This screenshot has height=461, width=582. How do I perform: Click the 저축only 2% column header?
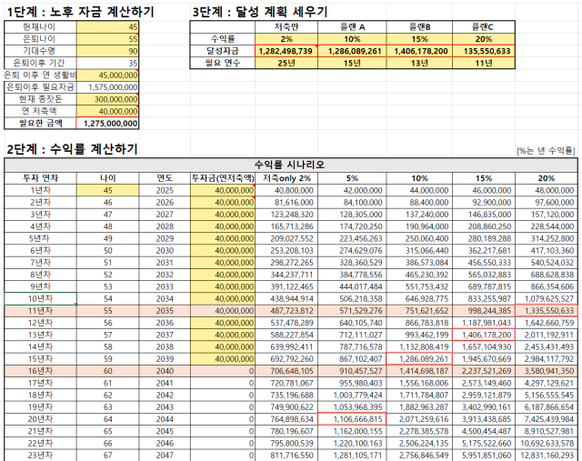coord(286,178)
